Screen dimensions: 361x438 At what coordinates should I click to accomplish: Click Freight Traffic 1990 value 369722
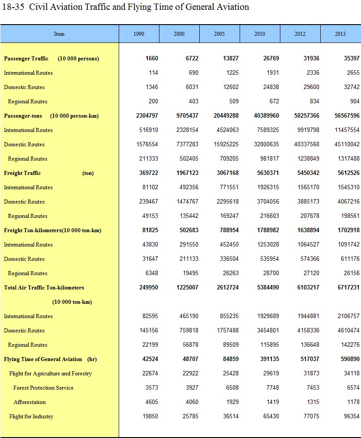(x=147, y=173)
